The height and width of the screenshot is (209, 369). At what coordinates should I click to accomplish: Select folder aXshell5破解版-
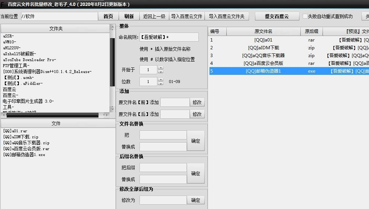(20, 54)
